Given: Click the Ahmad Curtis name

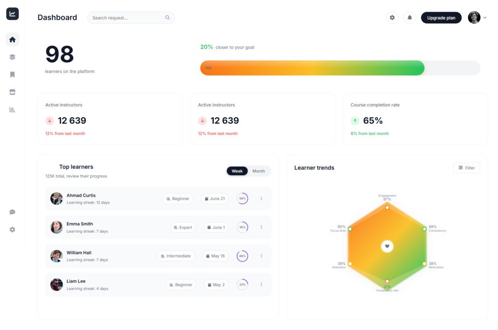Looking at the screenshot, I should [81, 196].
